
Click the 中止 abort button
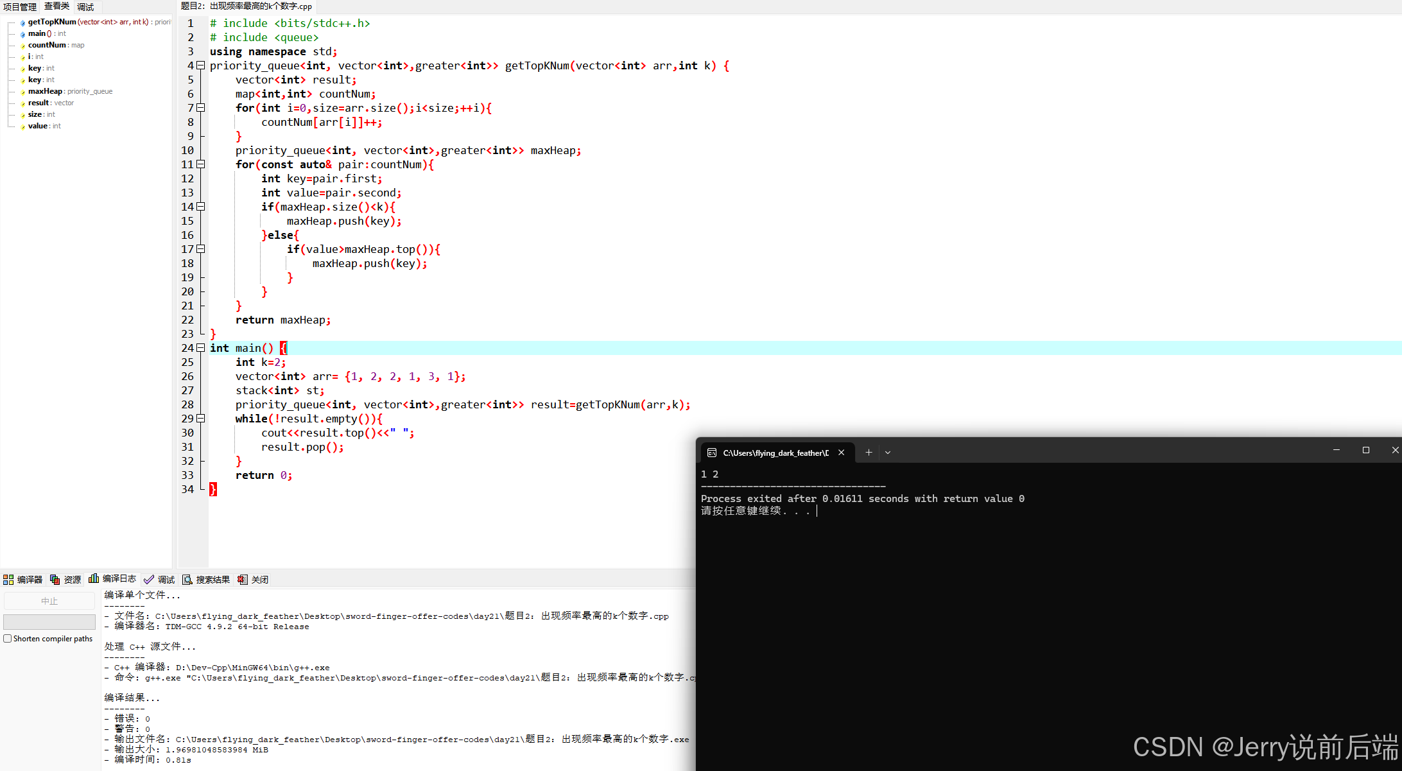[x=49, y=601]
